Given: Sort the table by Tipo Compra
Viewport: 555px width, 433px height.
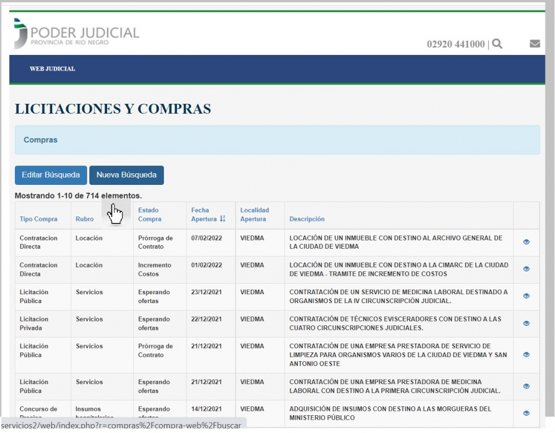Looking at the screenshot, I should (x=38, y=219).
